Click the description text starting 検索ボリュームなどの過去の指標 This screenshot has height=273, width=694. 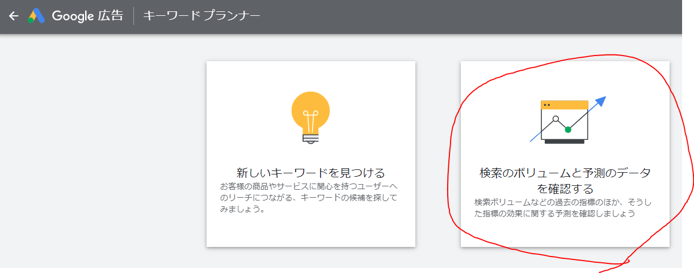565,208
